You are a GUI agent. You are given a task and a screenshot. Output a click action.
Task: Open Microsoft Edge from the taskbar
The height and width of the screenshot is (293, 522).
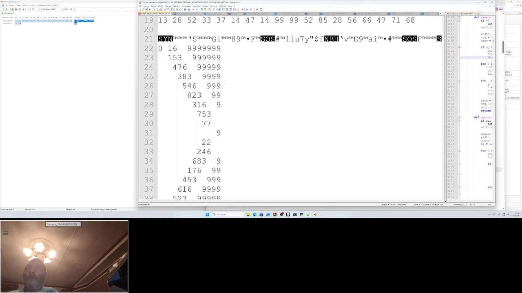254,214
